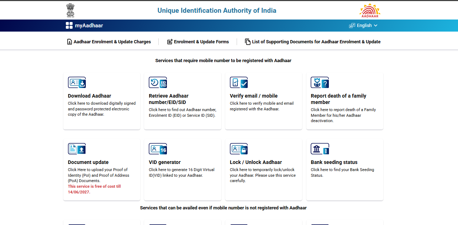Click Verify email / mobile description text

click(262, 106)
